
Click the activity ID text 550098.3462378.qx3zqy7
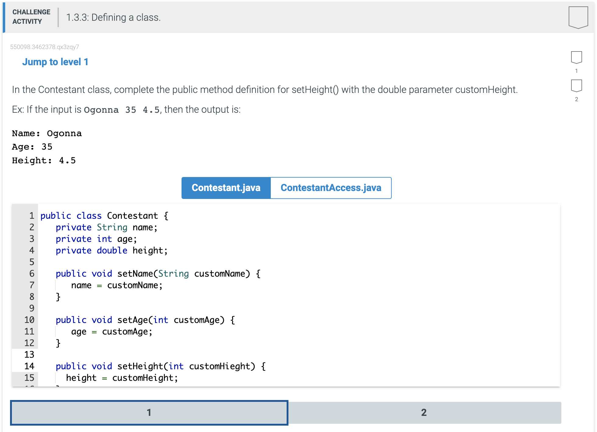[x=44, y=47]
